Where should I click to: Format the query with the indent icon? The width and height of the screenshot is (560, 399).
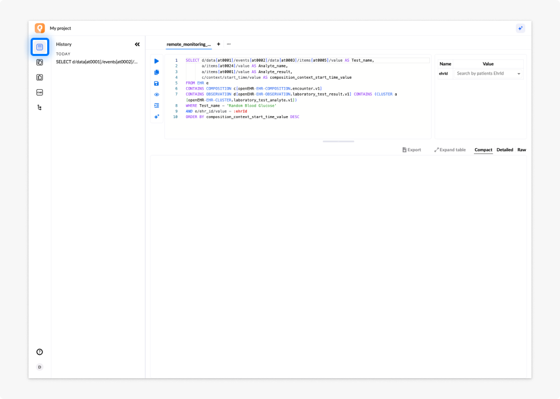tap(157, 106)
